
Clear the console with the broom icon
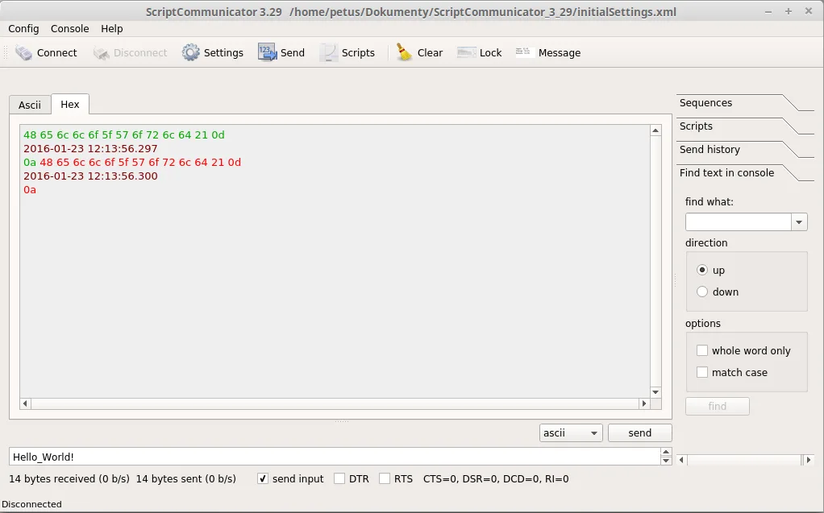[x=404, y=52]
